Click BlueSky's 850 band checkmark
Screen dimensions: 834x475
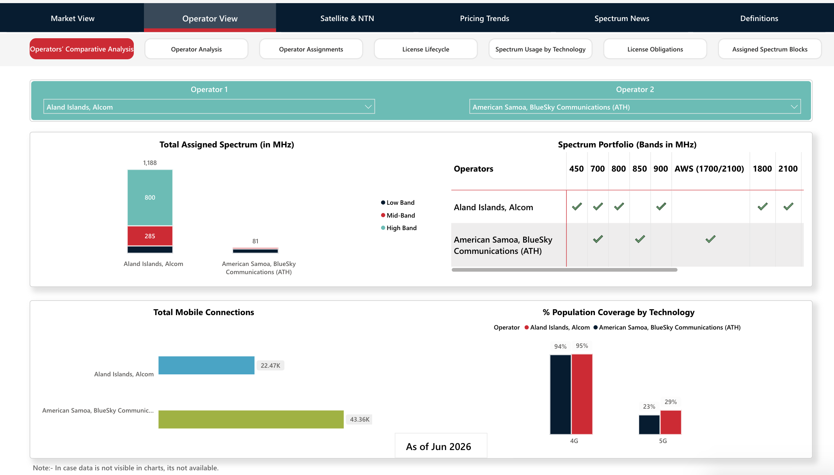point(640,239)
